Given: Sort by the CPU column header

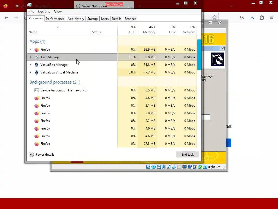Looking at the screenshot, I should [127, 30].
